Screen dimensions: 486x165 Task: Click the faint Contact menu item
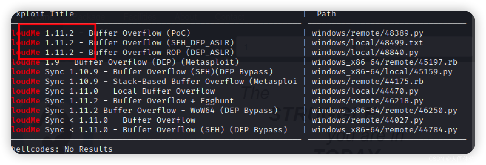(x=229, y=17)
